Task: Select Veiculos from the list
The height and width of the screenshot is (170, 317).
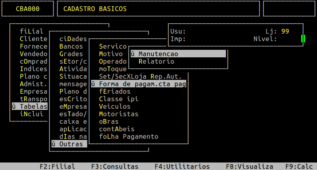Action: (115, 107)
